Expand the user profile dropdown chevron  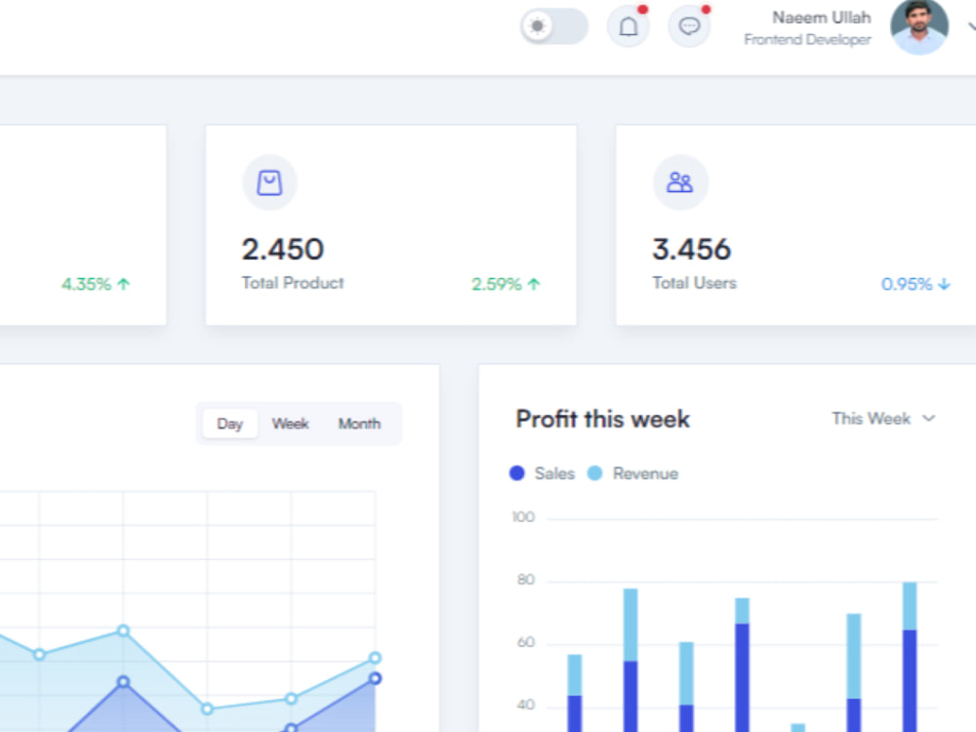[972, 26]
